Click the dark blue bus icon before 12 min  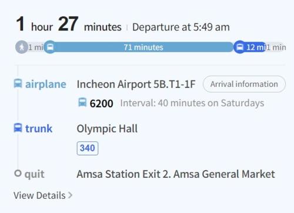tap(240, 47)
